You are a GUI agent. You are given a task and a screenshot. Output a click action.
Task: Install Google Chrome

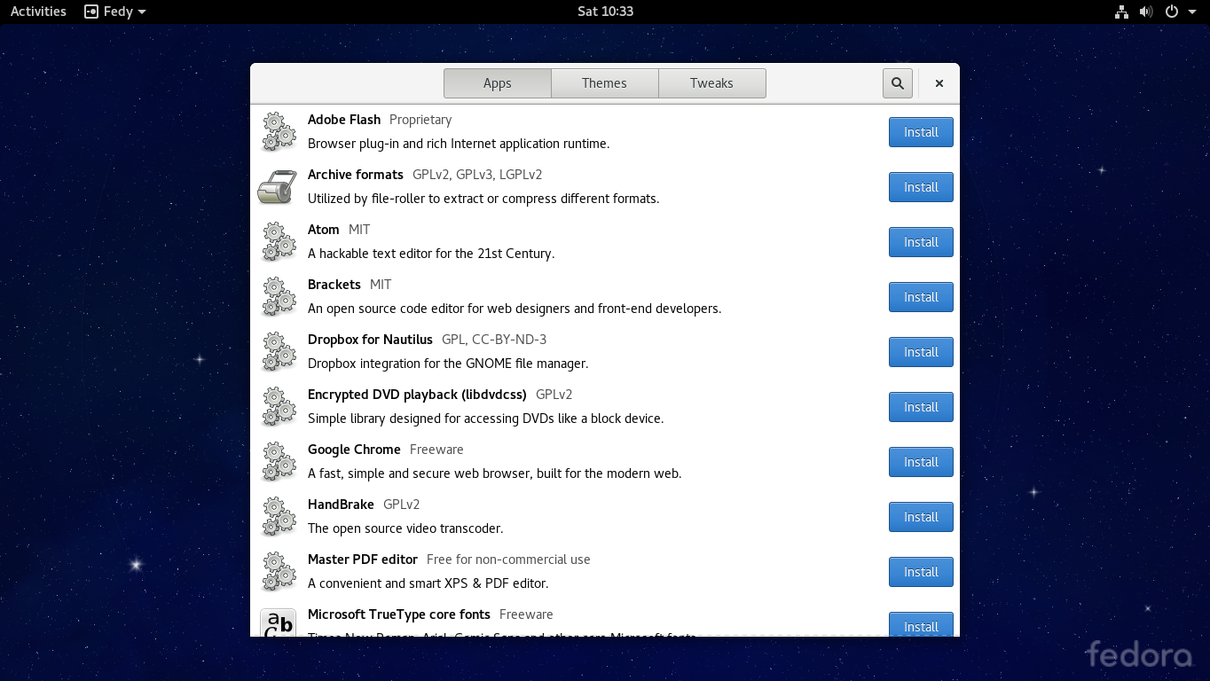click(921, 462)
